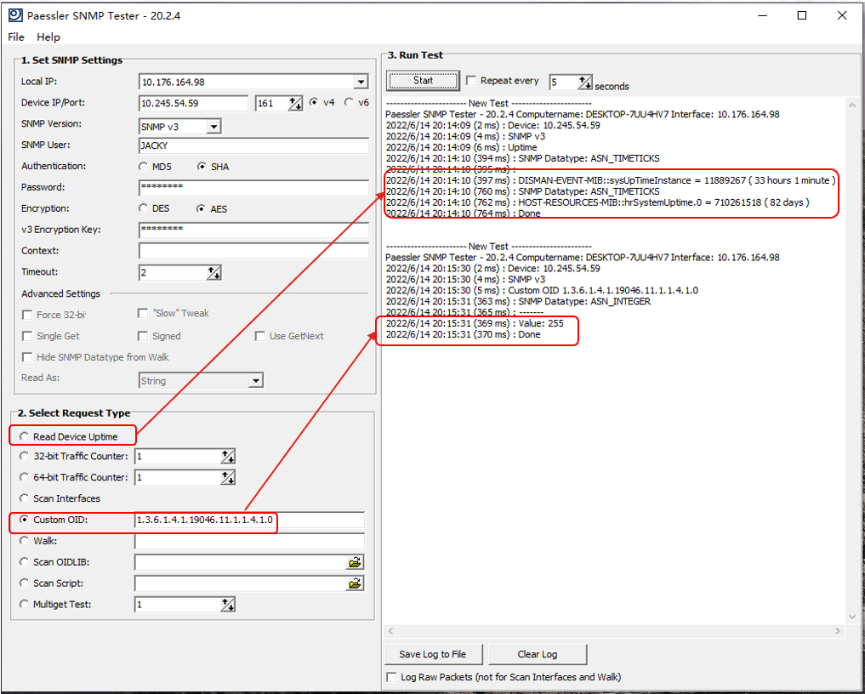Click the Start button
The image size is (865, 694).
click(423, 81)
